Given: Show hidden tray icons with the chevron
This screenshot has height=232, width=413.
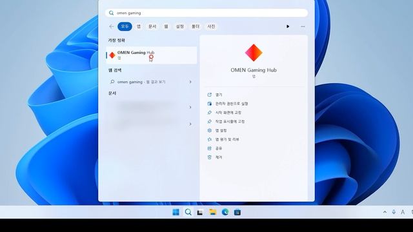Looking at the screenshot, I should point(385,212).
